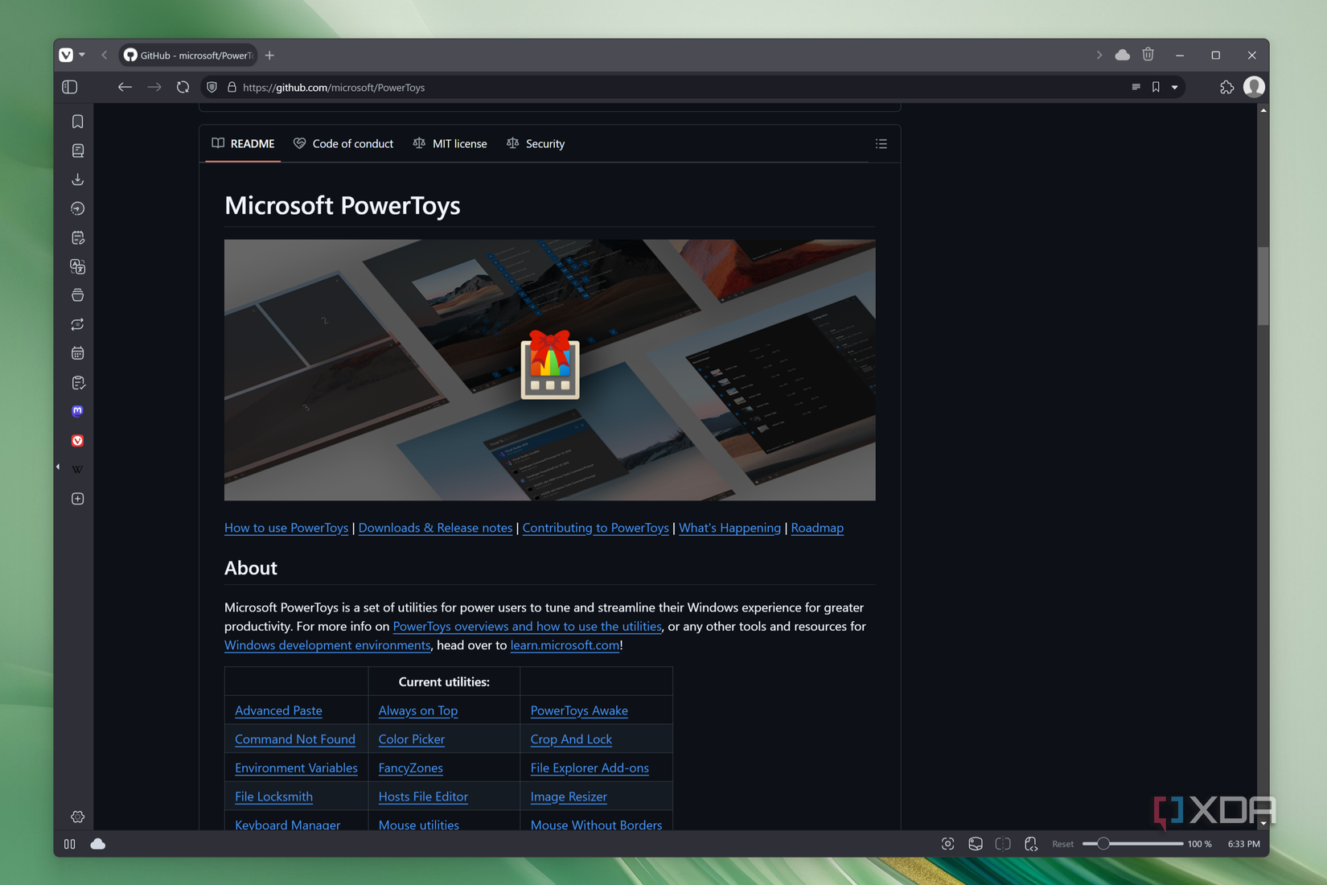Toggle image loading from the status bar
The width and height of the screenshot is (1327, 885).
(975, 843)
